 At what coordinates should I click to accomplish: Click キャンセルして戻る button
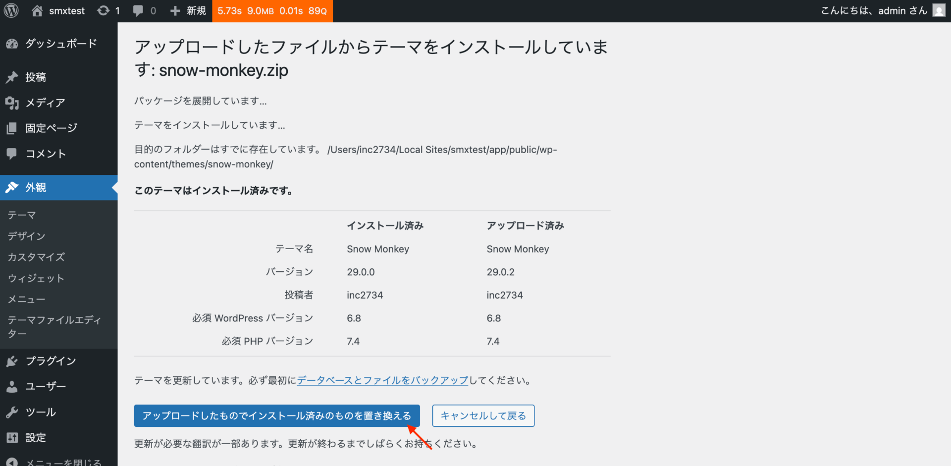point(483,415)
